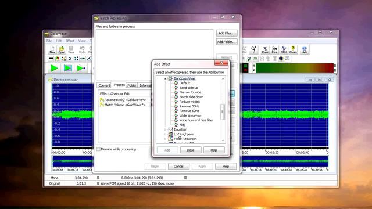Image resolution: width=372 pixels, height=209 pixels.
Task: Click the New file icon in GoldWave toolbar
Action: [x=52, y=50]
